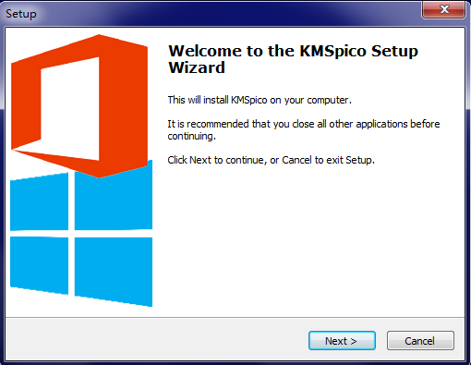This screenshot has width=471, height=365.
Task: Click the white cross gap in Windows logo
Action: click(x=71, y=234)
